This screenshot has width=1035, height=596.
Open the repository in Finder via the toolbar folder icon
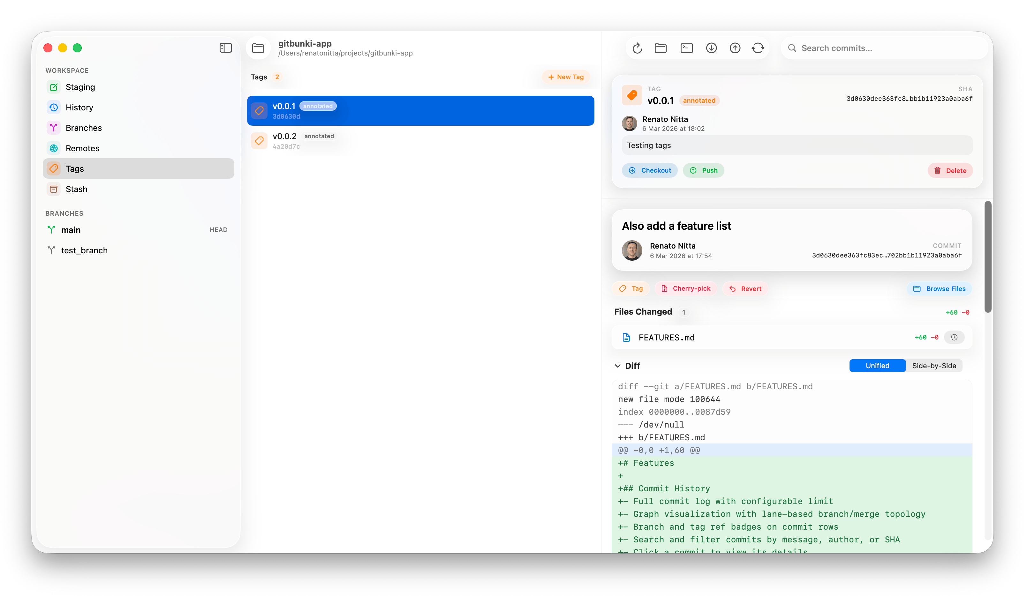tap(661, 48)
